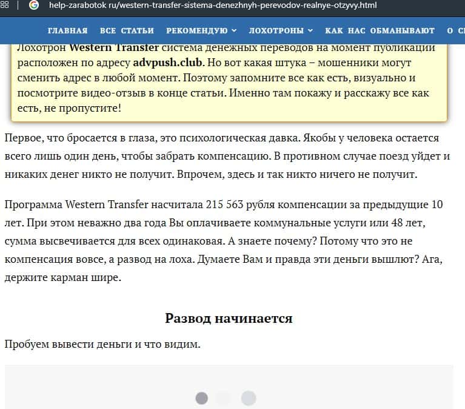Click the loading image placeholder
Screen dimensions: 465x409
point(229,387)
